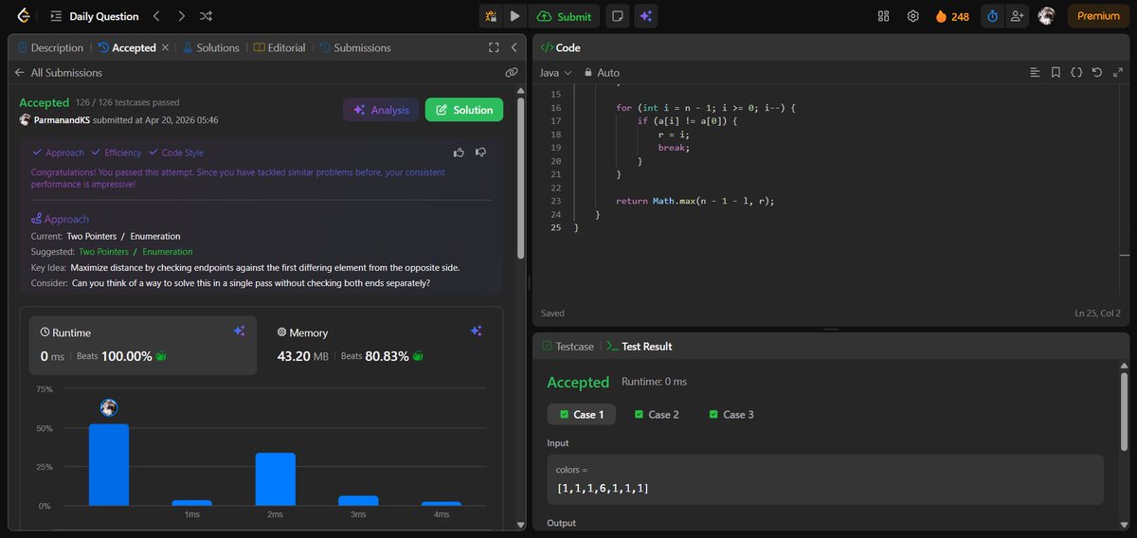Open the Submissions tab
Viewport: 1137px width, 538px height.
355,47
